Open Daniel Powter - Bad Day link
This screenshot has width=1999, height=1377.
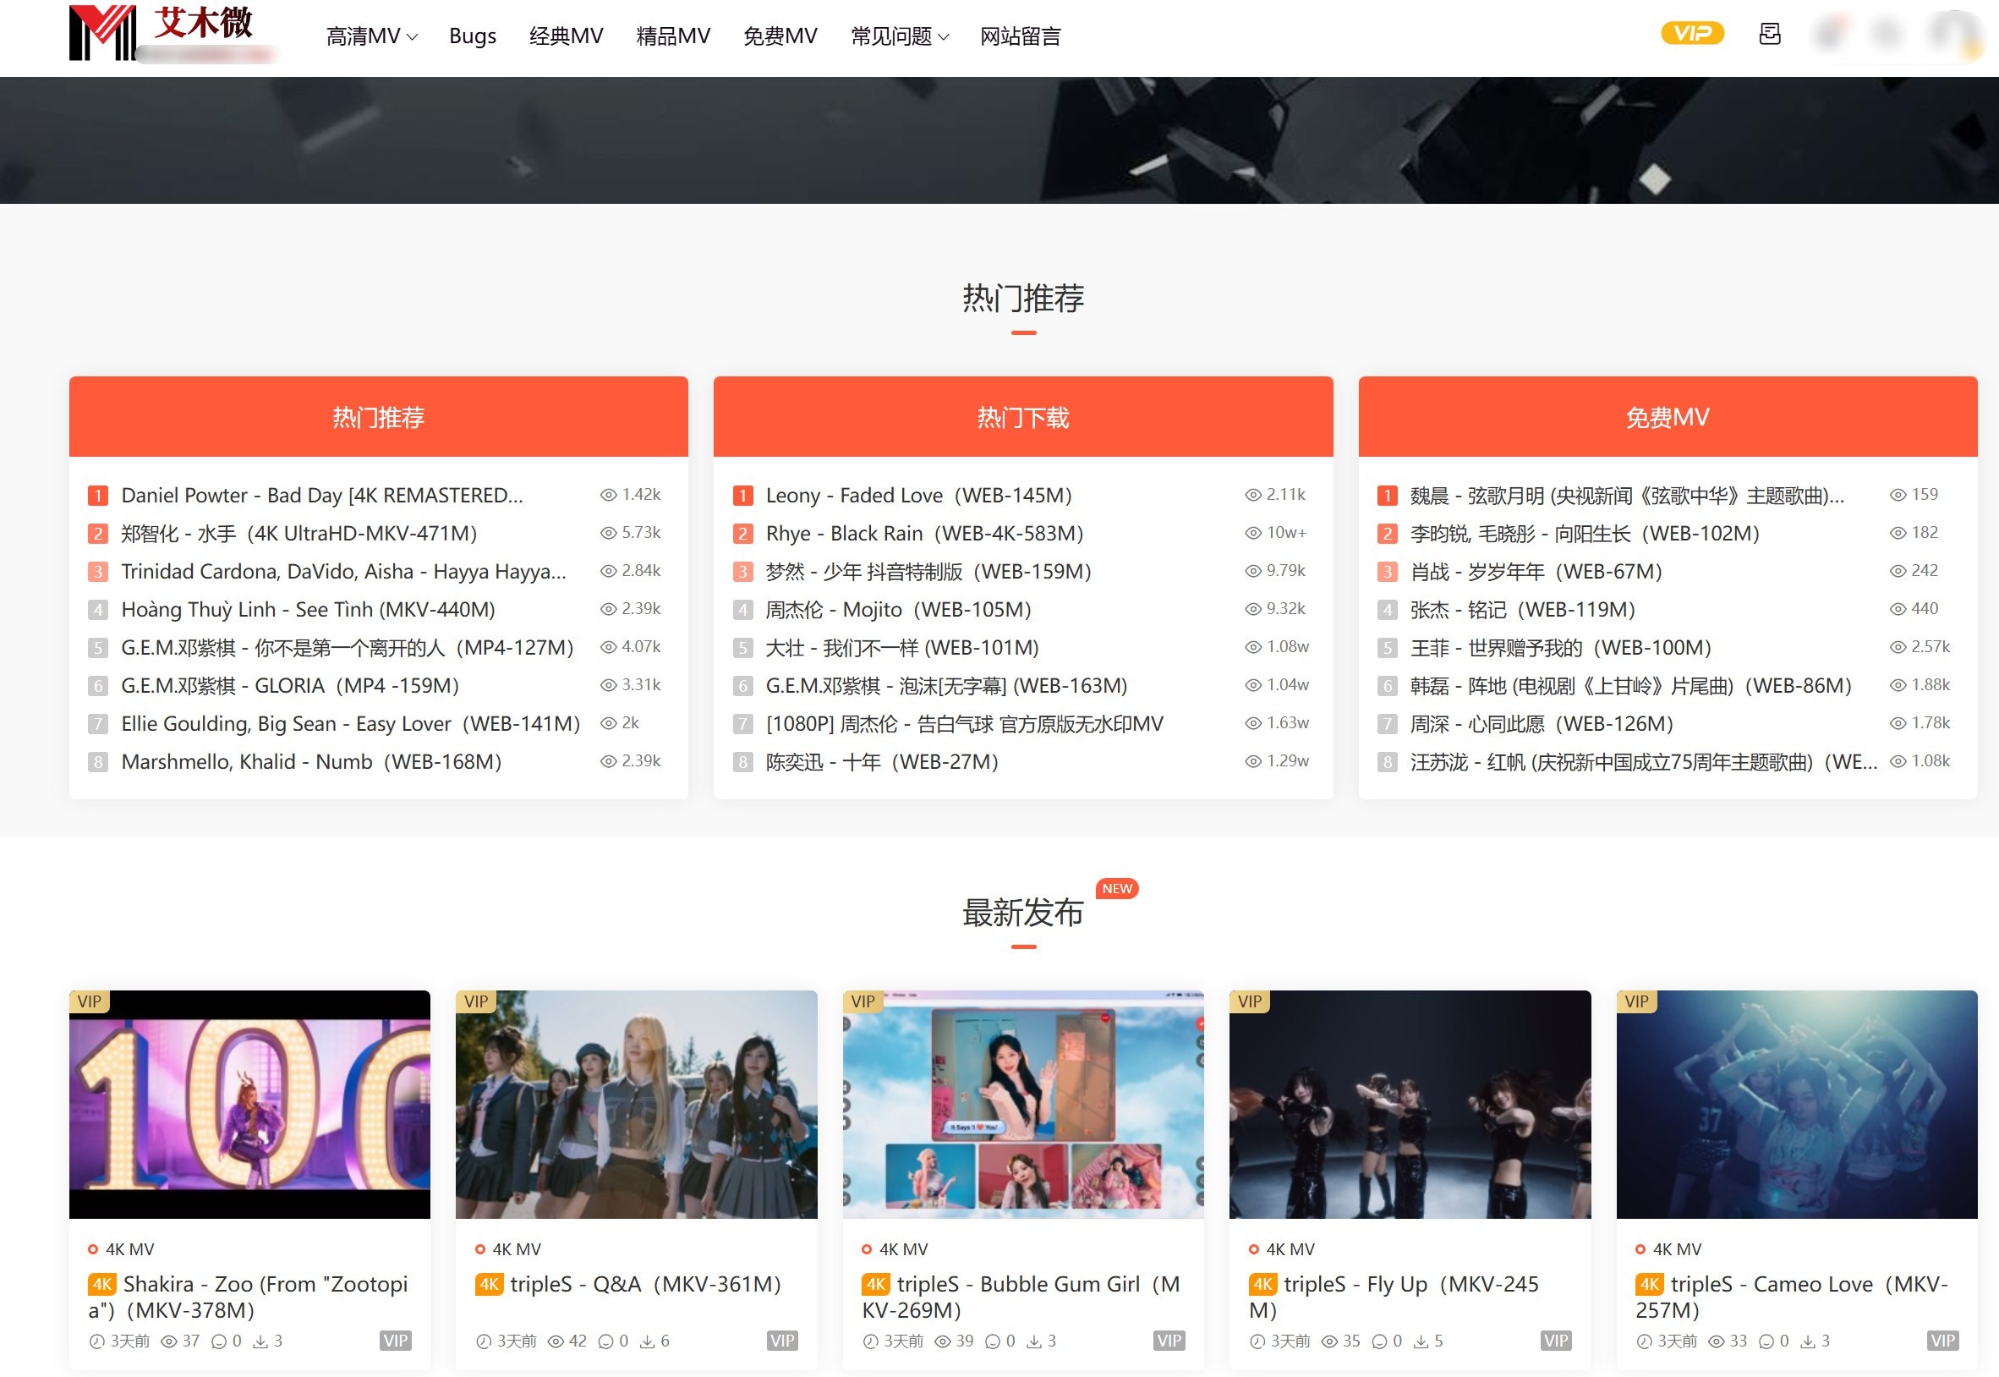click(x=321, y=496)
